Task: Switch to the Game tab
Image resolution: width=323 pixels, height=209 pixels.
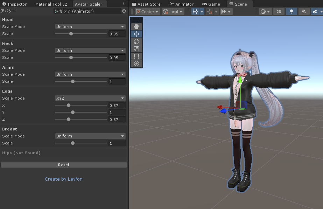Action: tap(211, 4)
